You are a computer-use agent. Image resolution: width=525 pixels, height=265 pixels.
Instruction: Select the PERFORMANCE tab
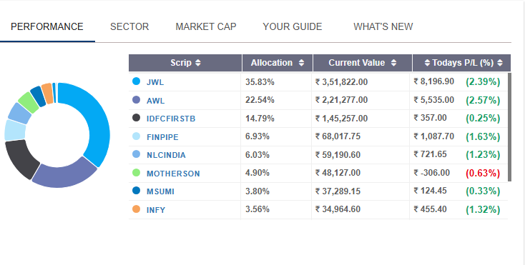coord(47,26)
